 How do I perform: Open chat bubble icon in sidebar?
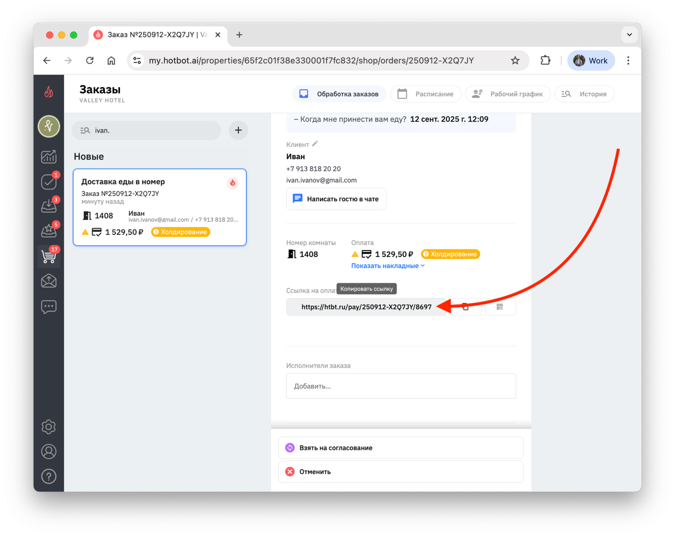pos(49,307)
